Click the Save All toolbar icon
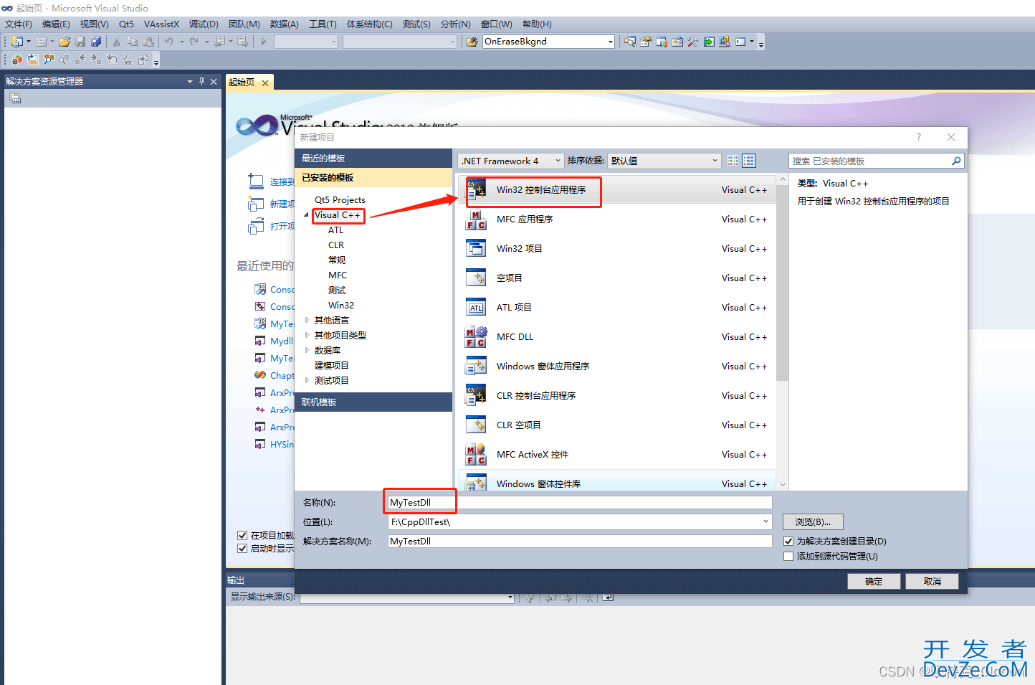Viewport: 1035px width, 685px height. pos(96,42)
